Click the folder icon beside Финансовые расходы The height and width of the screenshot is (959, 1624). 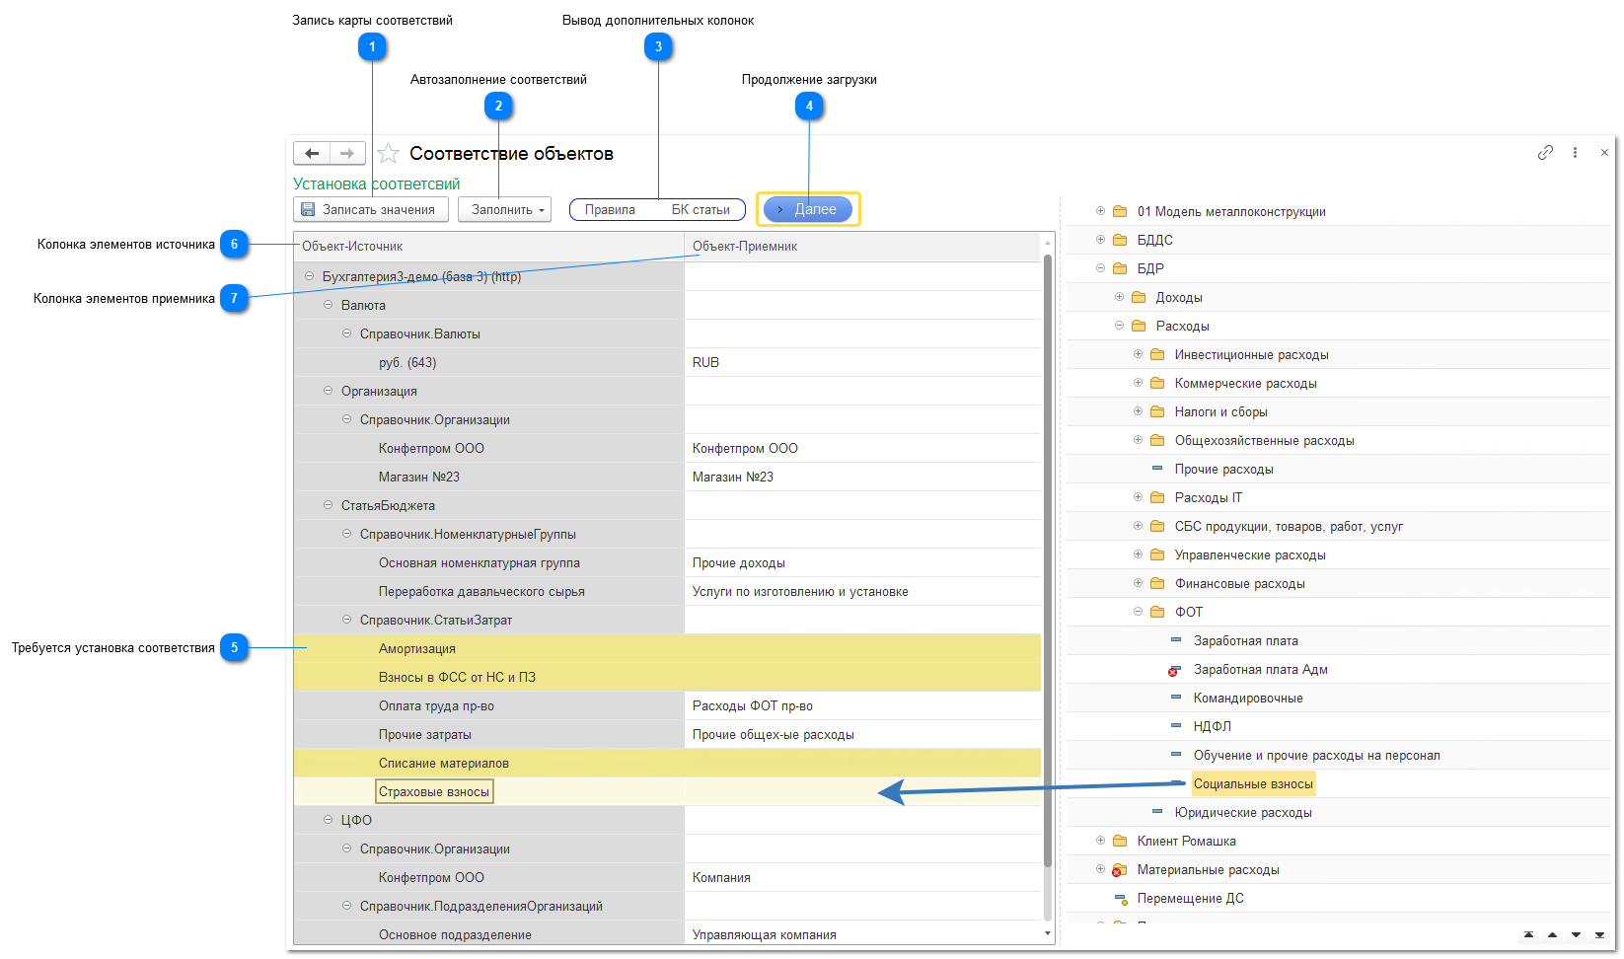[x=1157, y=583]
